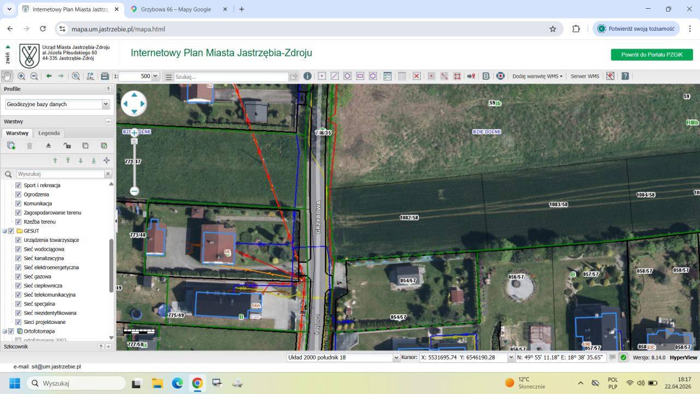Open the map scale dropdown

[x=155, y=77]
